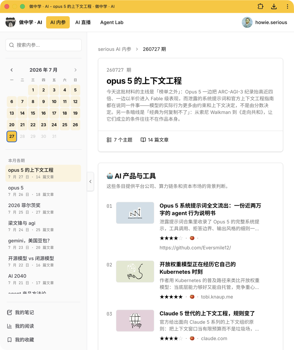Open 我的阅读 chart icon
This screenshot has height=350, width=294.
click(10, 326)
